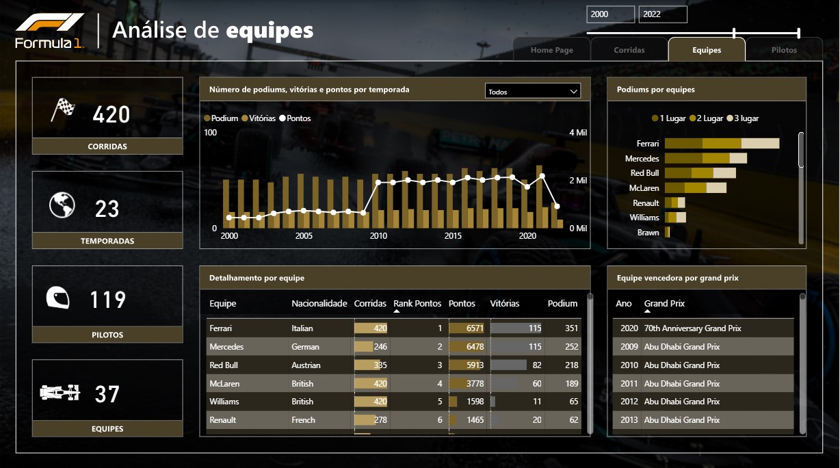
Task: Click the 1 Lugar legend item
Action: pos(668,118)
